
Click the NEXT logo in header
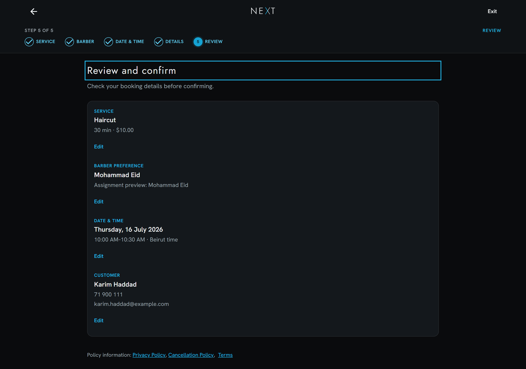[263, 11]
